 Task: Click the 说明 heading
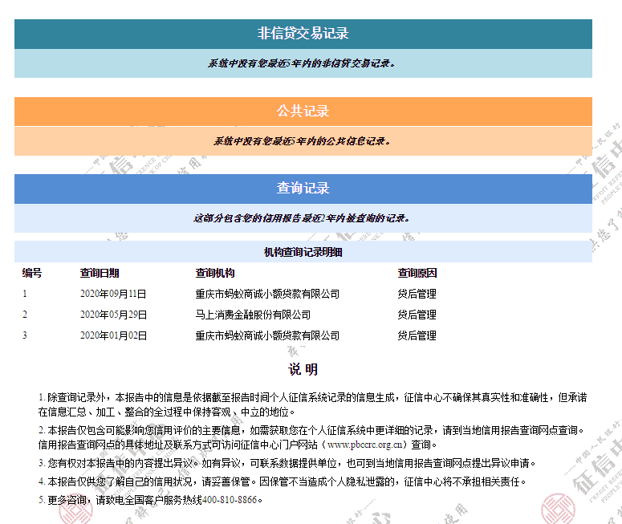point(303,369)
